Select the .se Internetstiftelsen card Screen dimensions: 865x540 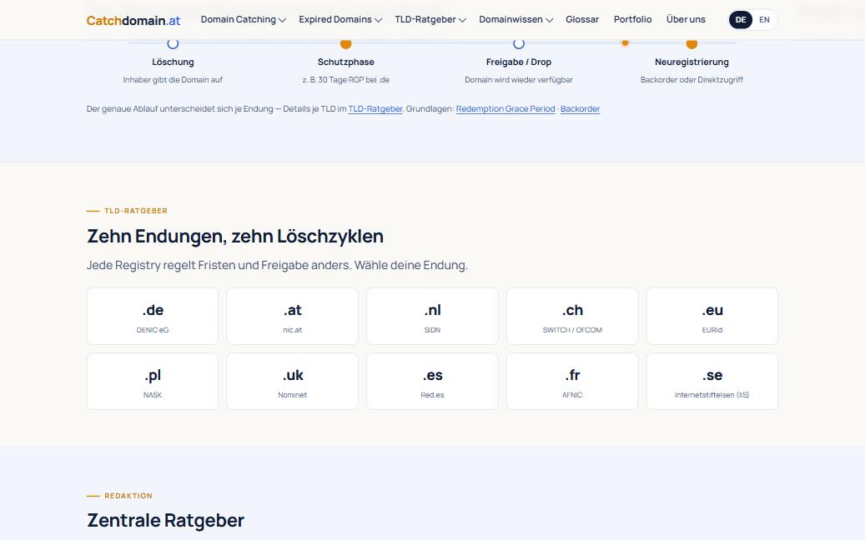712,382
